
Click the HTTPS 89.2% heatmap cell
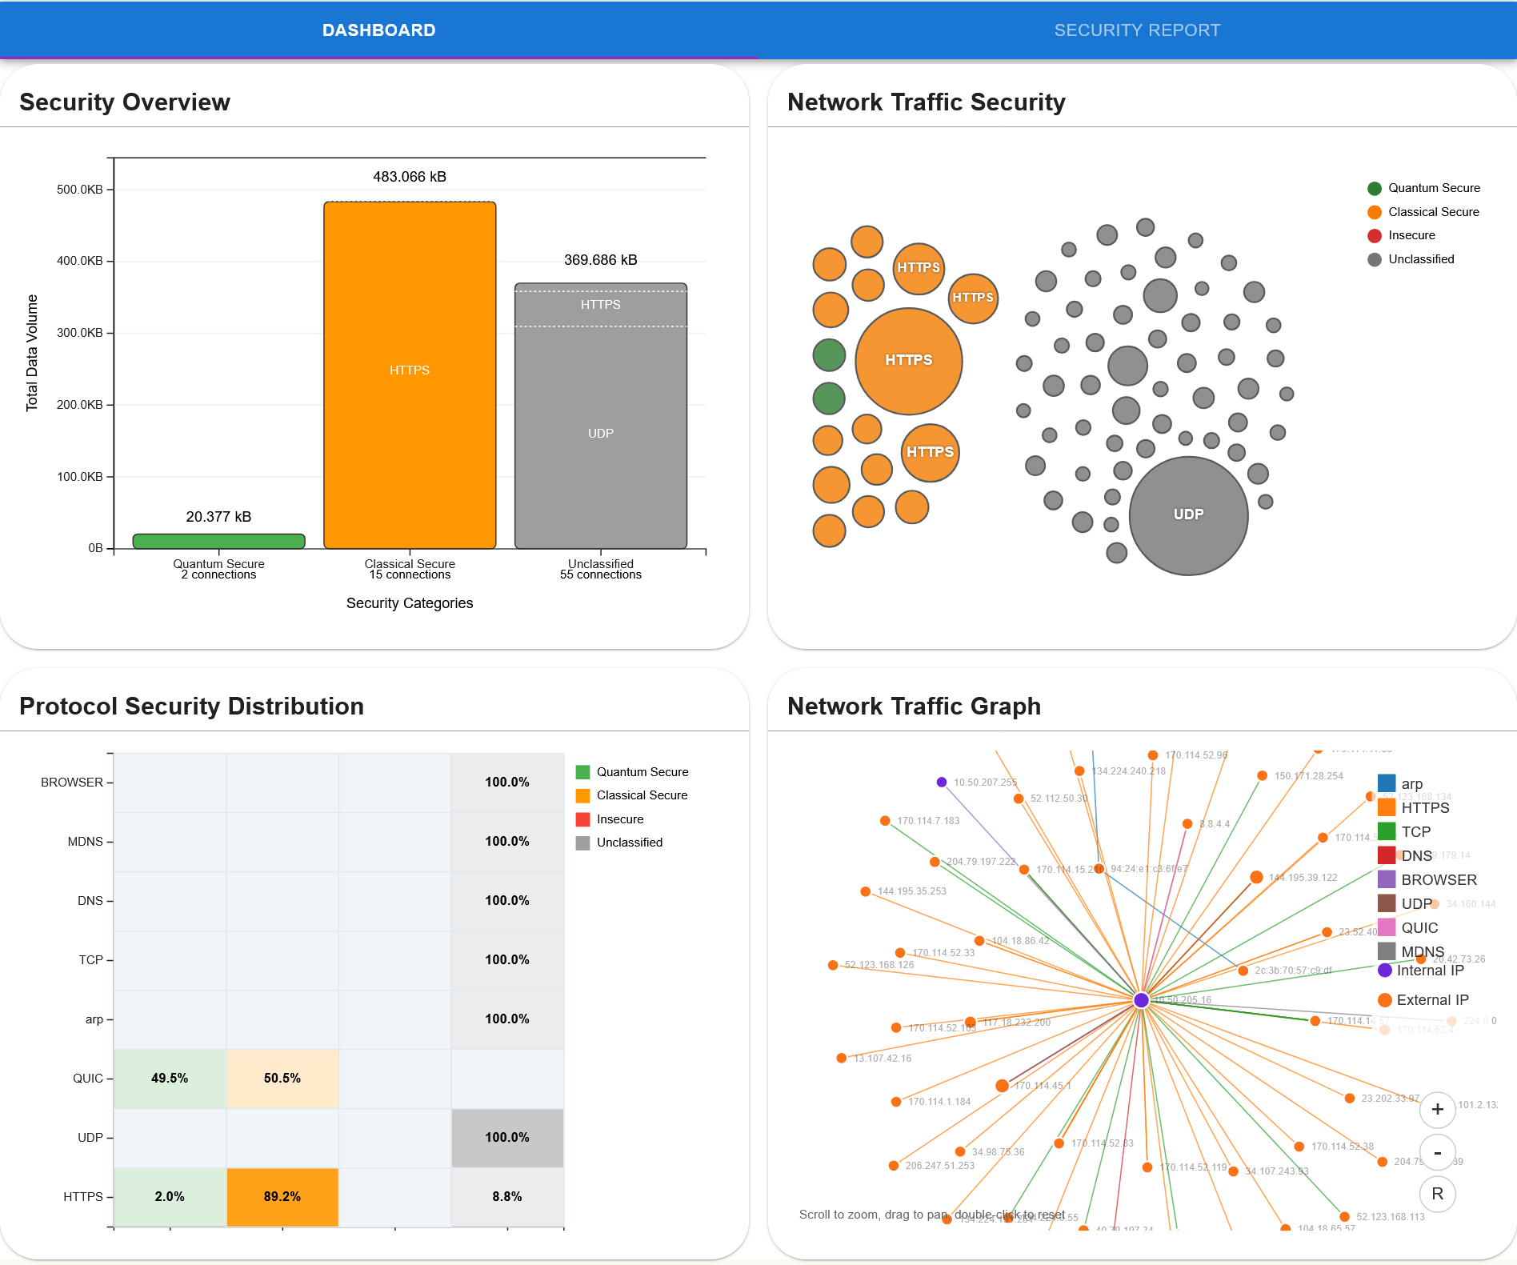tap(282, 1197)
